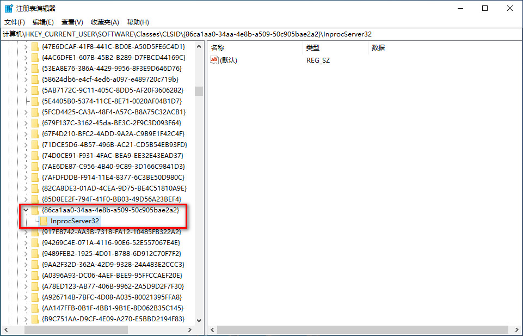Expand the {A0396A93-DC06-4AEF-BEE9-95FFCCAEF20E} key
Screen dimensions: 523x336
25,275
